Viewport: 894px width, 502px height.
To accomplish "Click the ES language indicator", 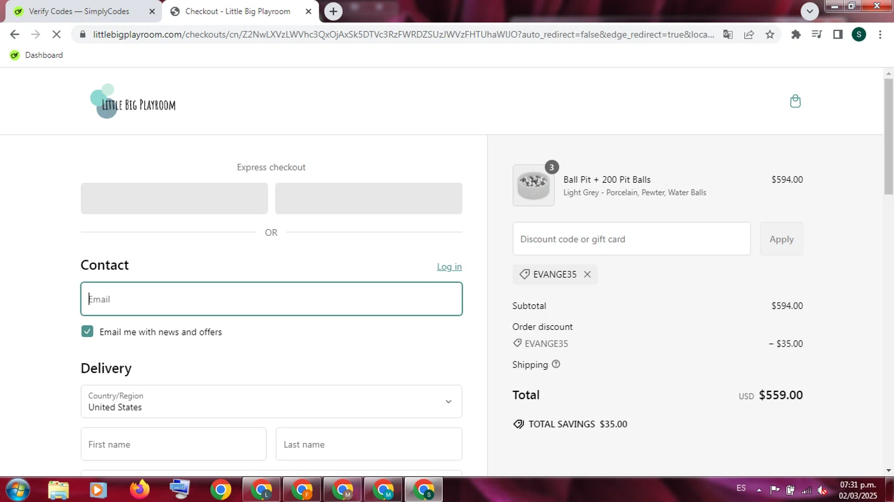I will click(x=741, y=488).
